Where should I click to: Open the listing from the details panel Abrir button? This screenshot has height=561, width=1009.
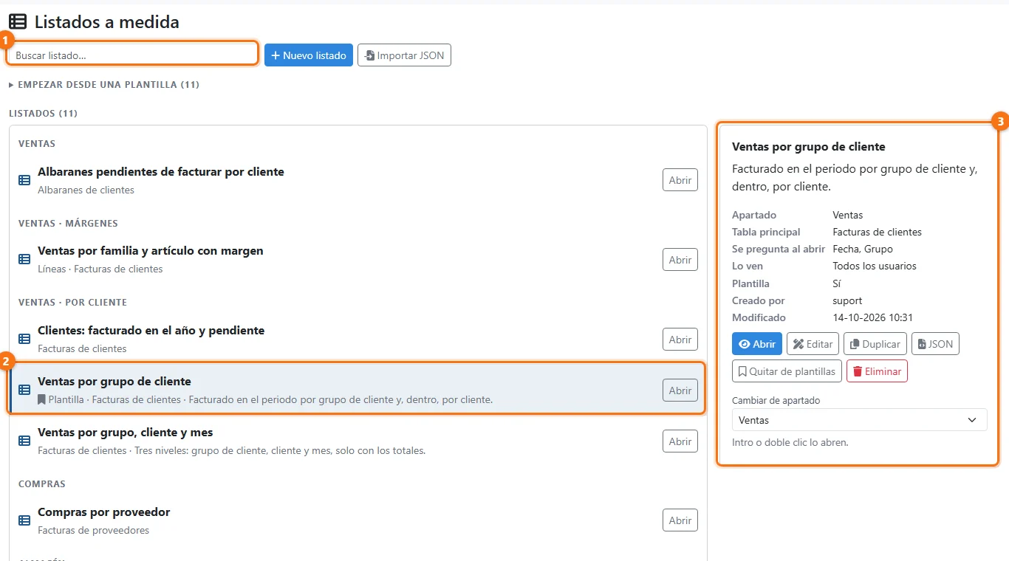757,344
